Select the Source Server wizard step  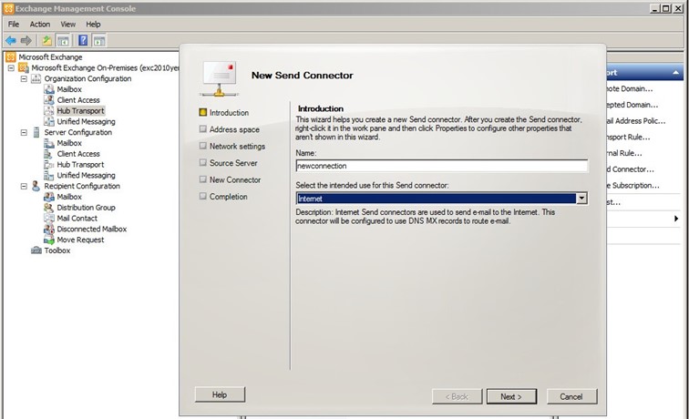(229, 163)
